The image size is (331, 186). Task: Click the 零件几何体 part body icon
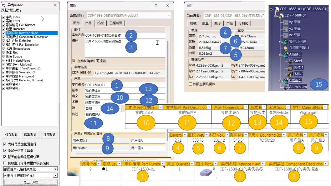point(285,42)
